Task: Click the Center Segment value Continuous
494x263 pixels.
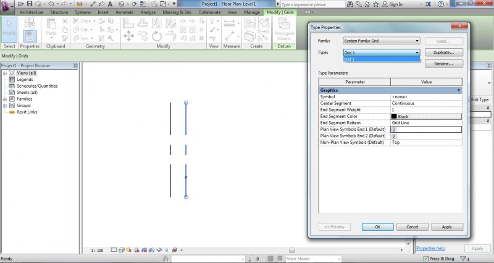Action: pos(426,103)
